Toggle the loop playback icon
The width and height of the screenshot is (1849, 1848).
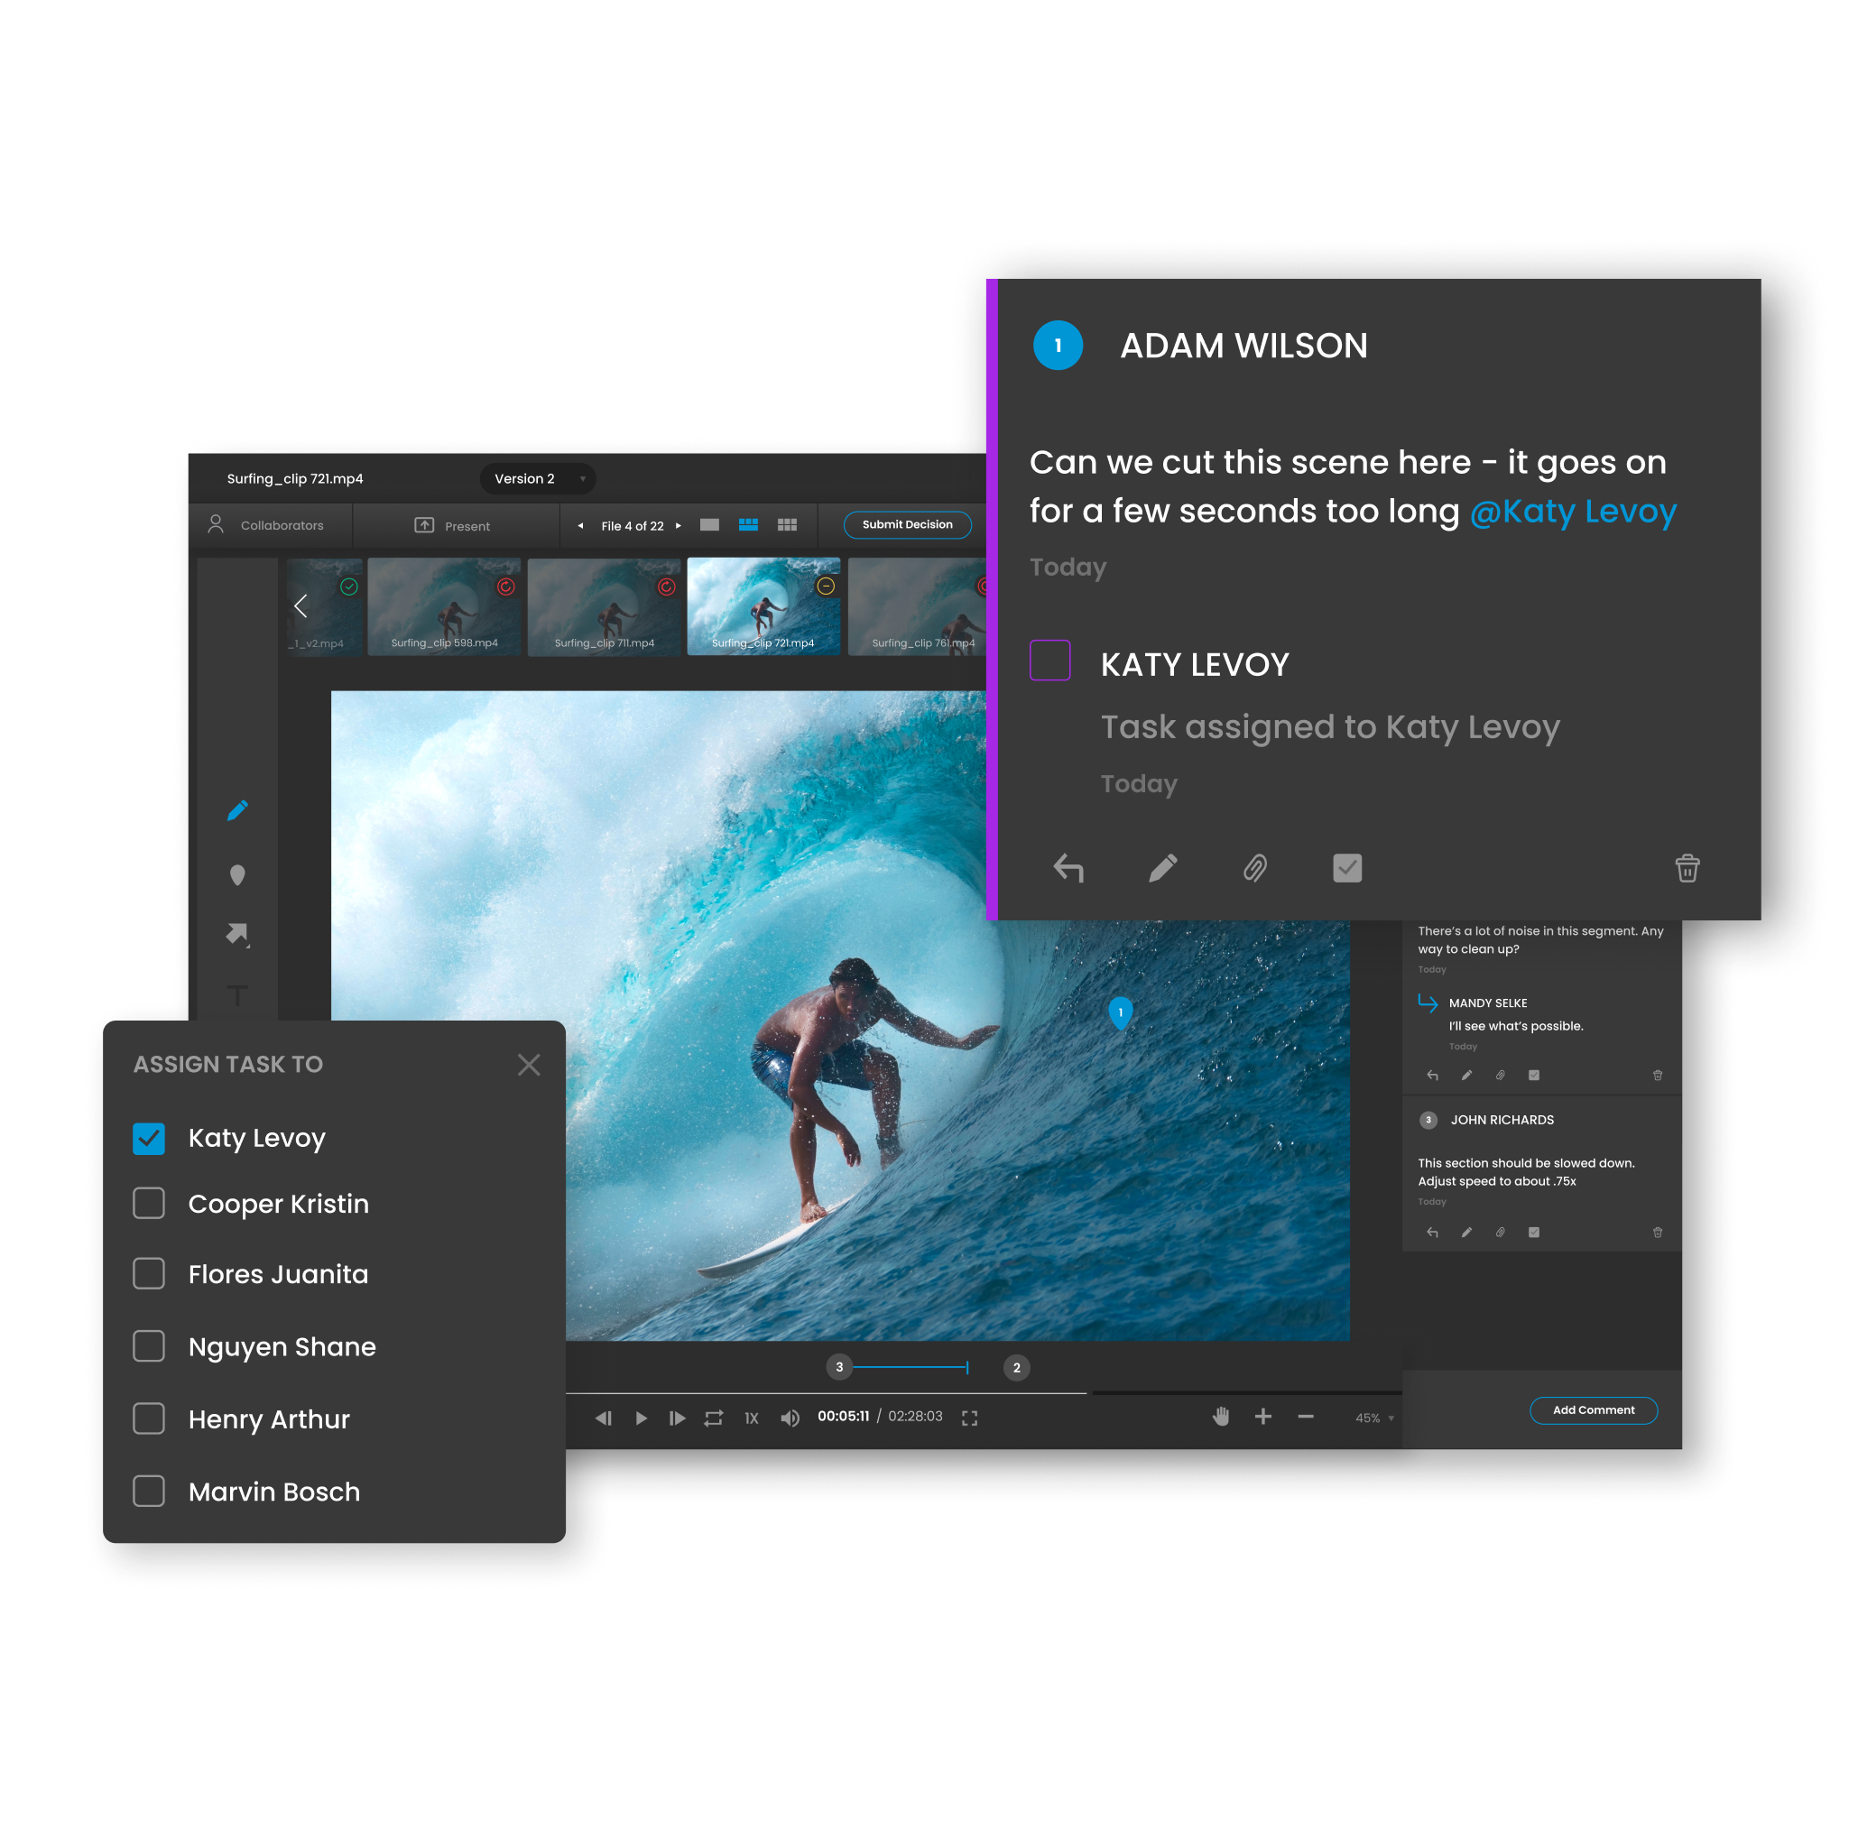coord(714,1418)
